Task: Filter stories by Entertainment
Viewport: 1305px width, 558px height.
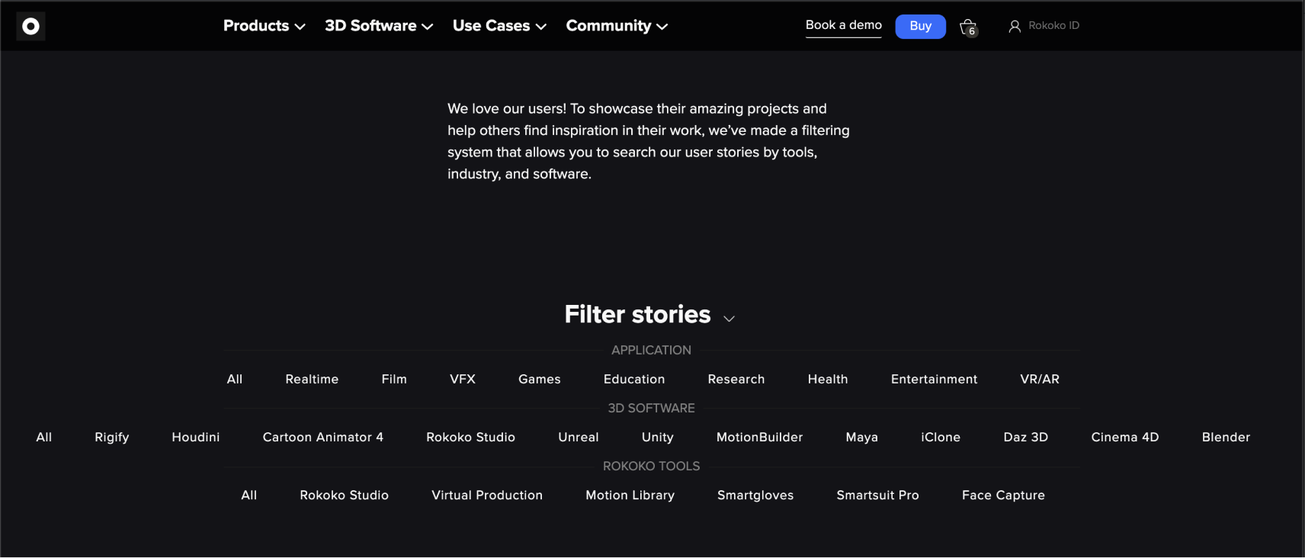Action: [x=934, y=380]
